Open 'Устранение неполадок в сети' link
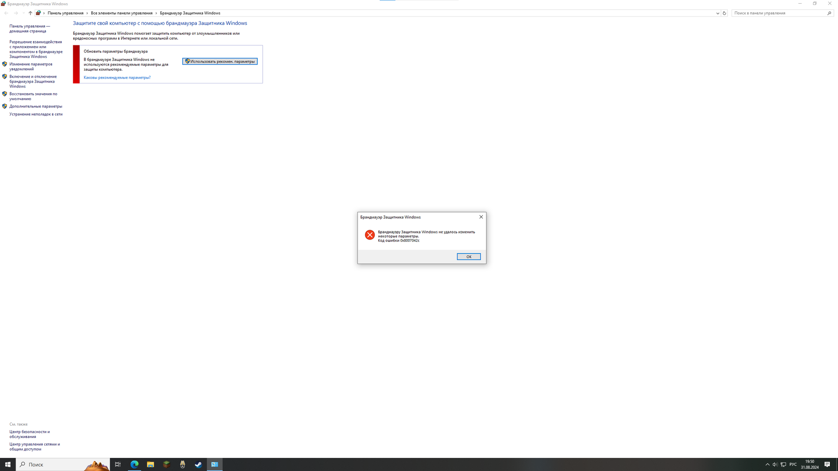This screenshot has height=471, width=838. point(36,114)
